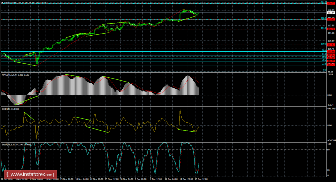The height and width of the screenshot is (182, 336).
Task: Click the 200.0 Fibonacci level label
Action: 324,18
